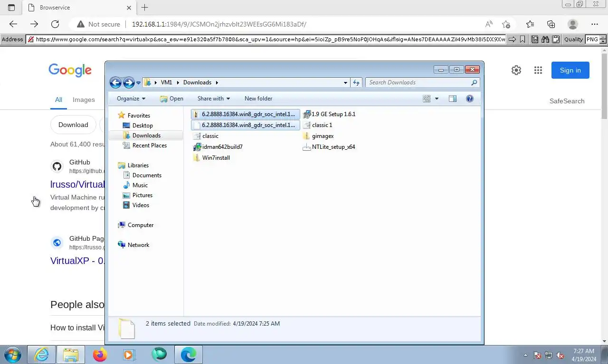Select the Win7install folder

coord(212,158)
